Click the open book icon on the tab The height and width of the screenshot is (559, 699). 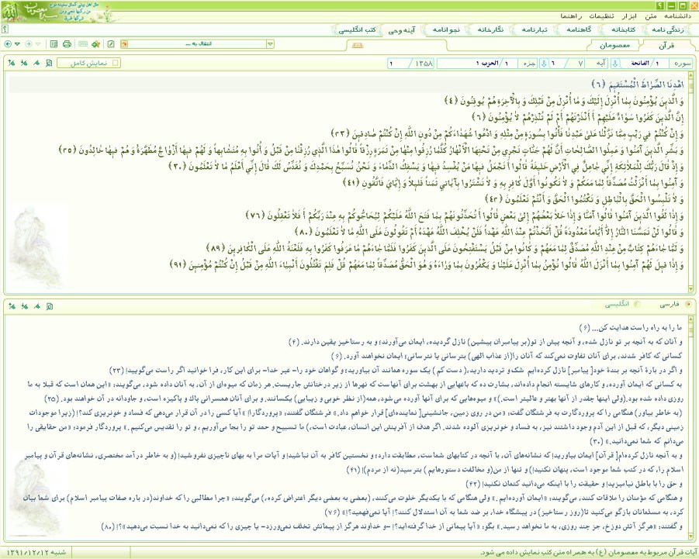coord(358,45)
